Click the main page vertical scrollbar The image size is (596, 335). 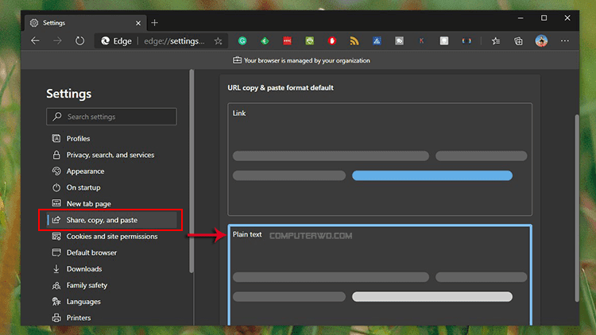[577, 208]
